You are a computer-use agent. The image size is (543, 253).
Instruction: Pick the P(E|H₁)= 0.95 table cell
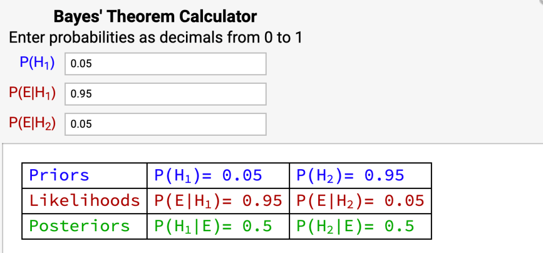[x=217, y=200]
